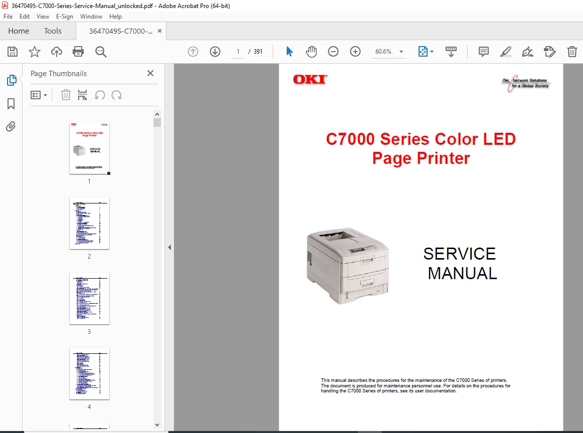Open the thumbnails options dropdown menu

click(39, 95)
